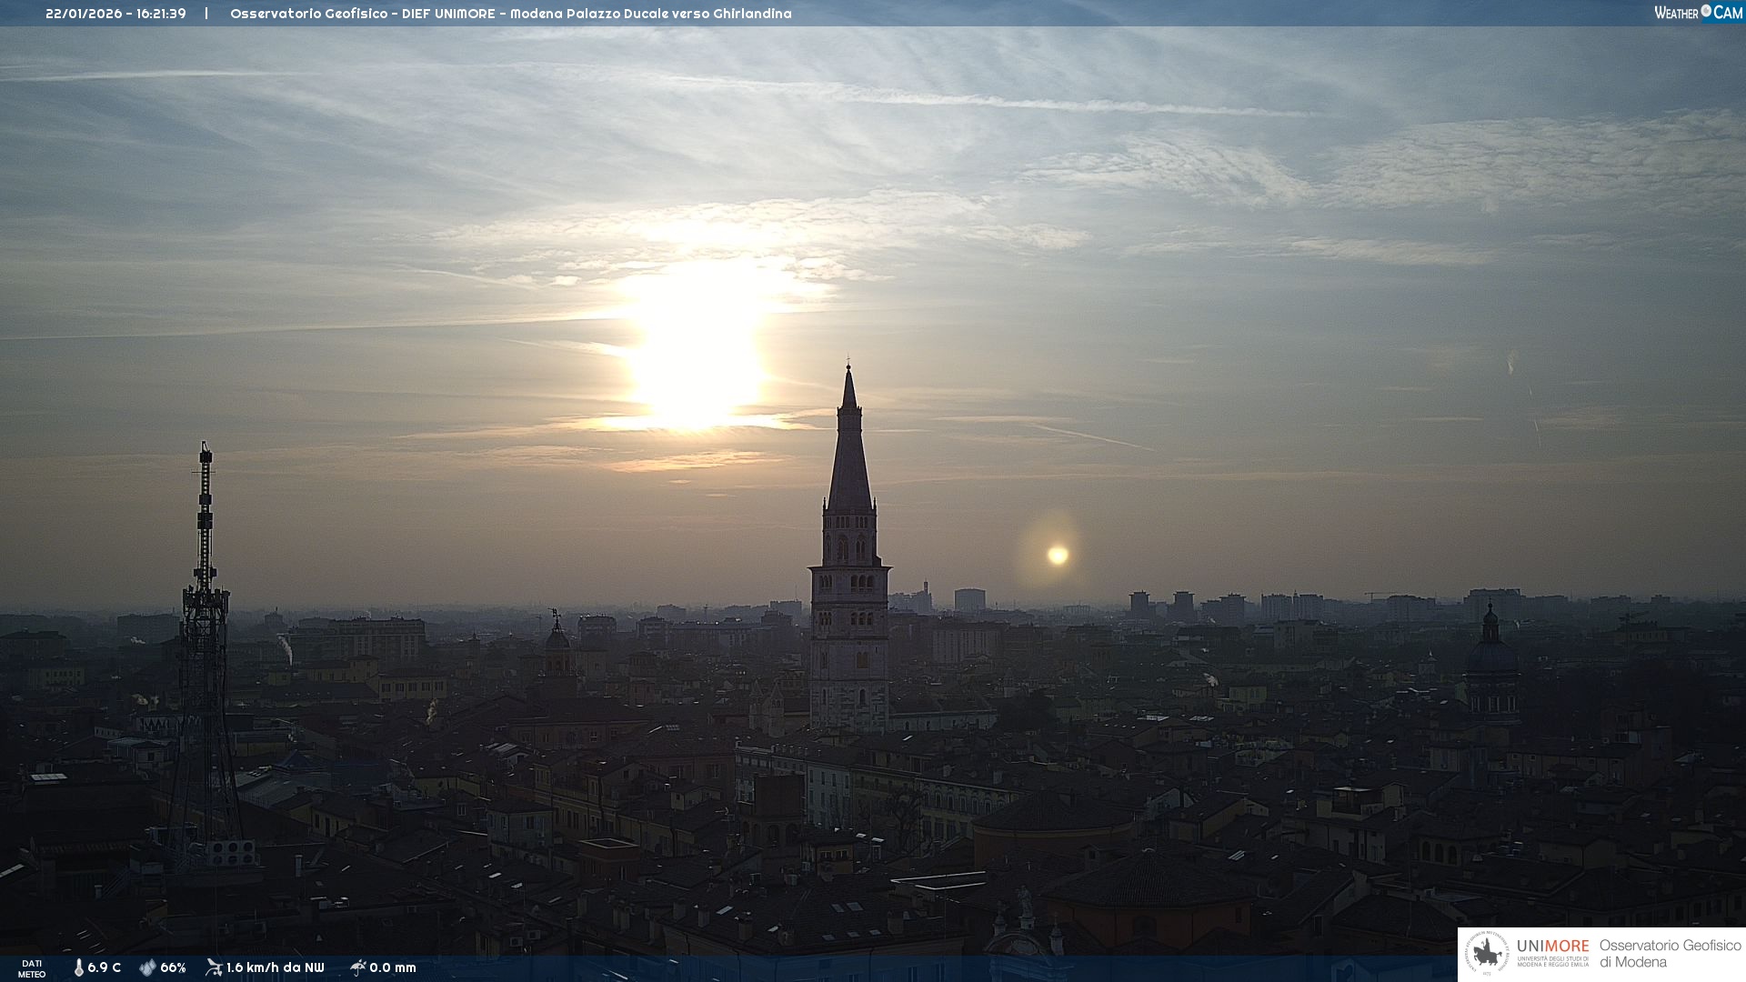Click the humidity water drops icon

pos(147,967)
